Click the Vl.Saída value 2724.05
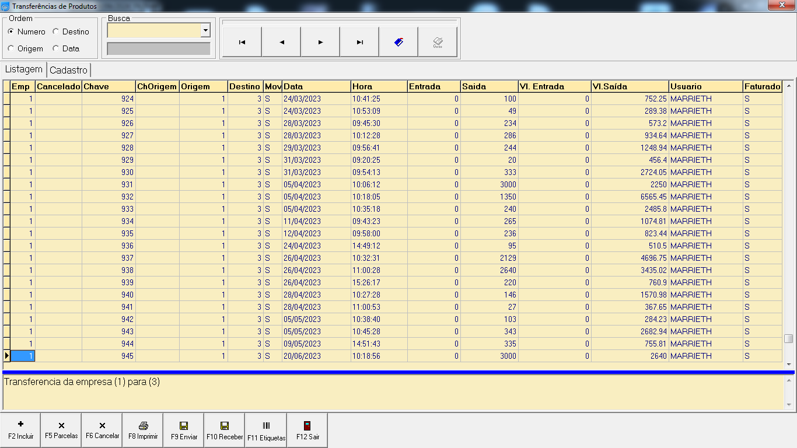This screenshot has width=797, height=448. pyautogui.click(x=630, y=172)
